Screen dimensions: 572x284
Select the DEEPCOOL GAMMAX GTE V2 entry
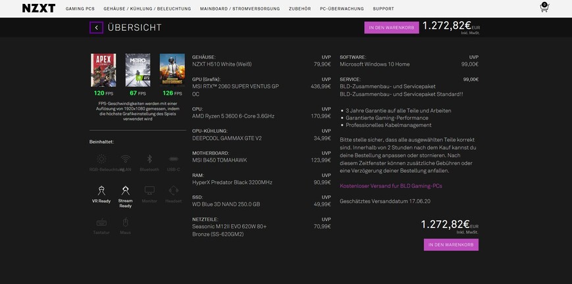pyautogui.click(x=227, y=138)
